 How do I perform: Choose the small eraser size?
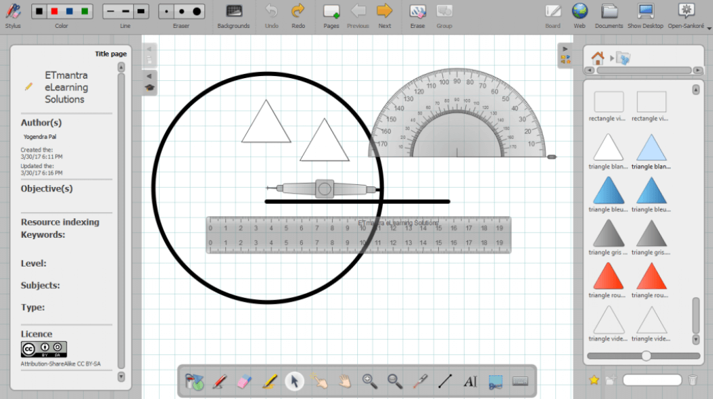pyautogui.click(x=167, y=12)
